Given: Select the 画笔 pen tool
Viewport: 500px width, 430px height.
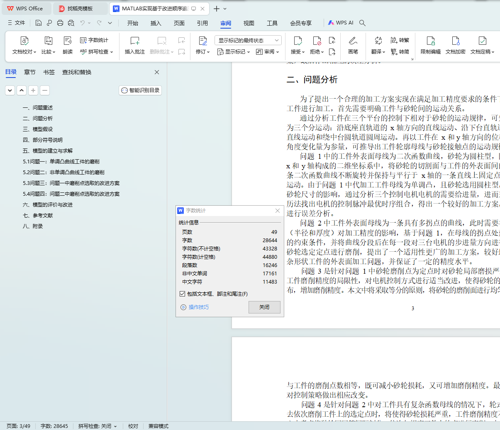Looking at the screenshot, I should coord(353,41).
